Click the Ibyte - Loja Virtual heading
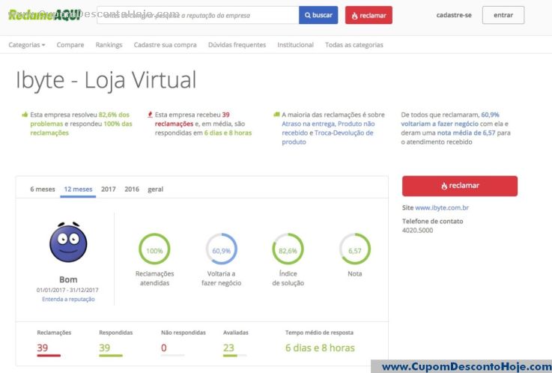The image size is (552, 373). (106, 80)
